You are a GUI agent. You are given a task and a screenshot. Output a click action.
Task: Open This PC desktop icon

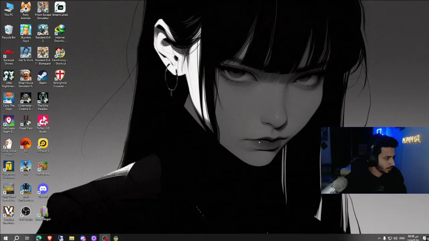pyautogui.click(x=9, y=9)
